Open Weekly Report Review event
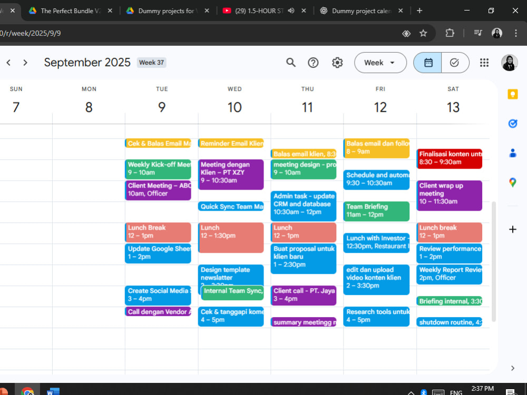The height and width of the screenshot is (395, 527). click(x=450, y=274)
